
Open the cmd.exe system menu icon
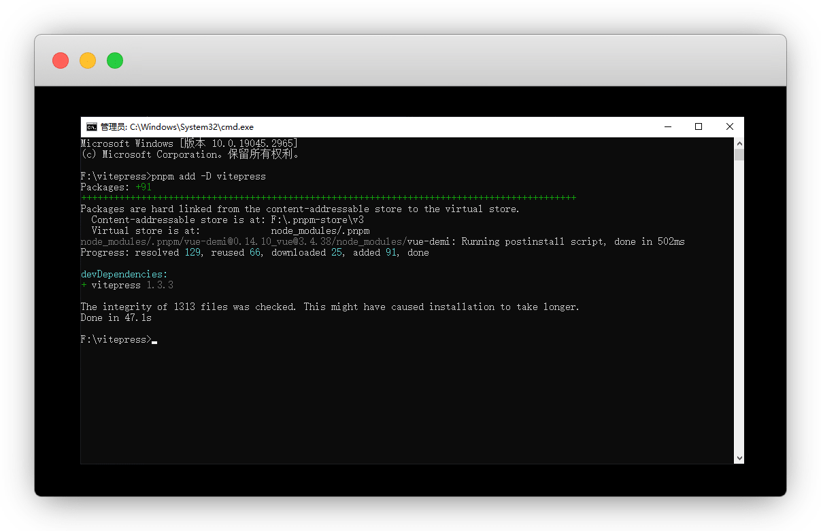click(91, 126)
